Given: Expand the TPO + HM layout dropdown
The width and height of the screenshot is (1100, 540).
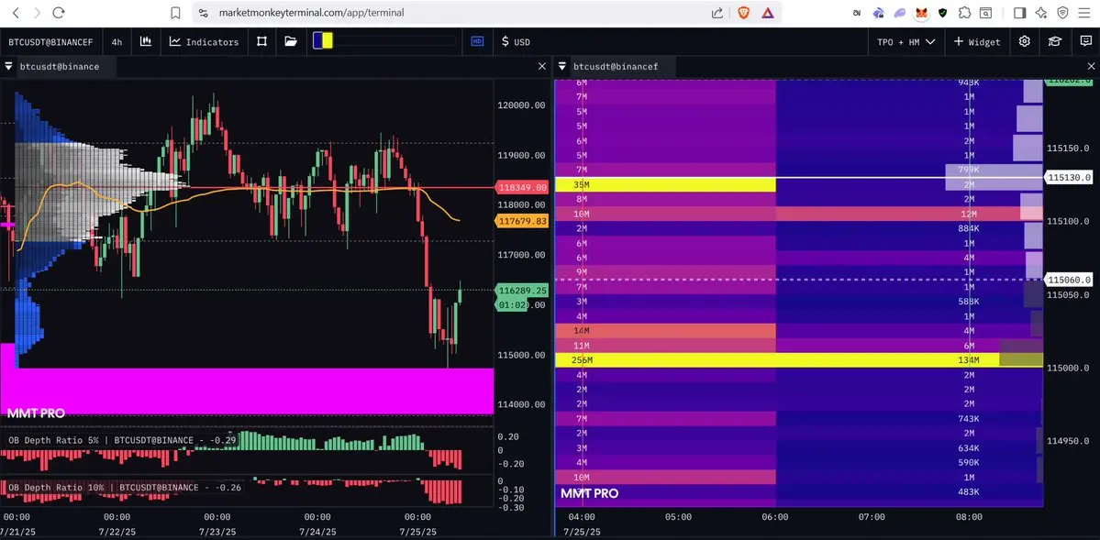Looking at the screenshot, I should coord(906,41).
